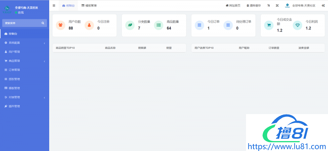
Task: Click the 今日注册 value 0
Action: [98, 28]
